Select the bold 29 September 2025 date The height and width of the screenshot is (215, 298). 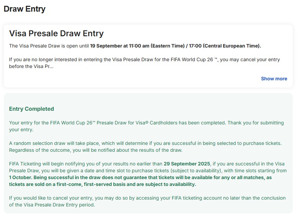click(x=187, y=164)
